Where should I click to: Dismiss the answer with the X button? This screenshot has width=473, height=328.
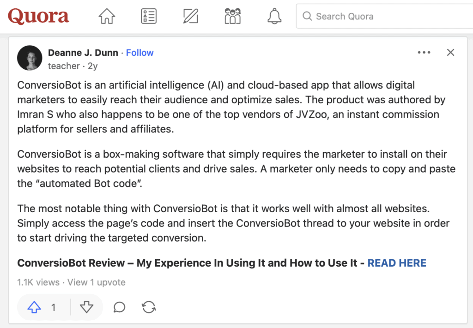click(451, 53)
